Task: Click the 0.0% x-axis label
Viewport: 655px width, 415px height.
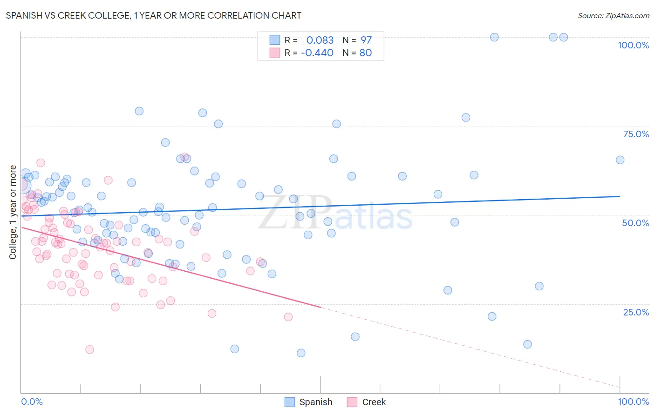Action: click(32, 402)
